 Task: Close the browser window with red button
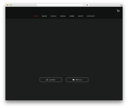click(7, 5)
